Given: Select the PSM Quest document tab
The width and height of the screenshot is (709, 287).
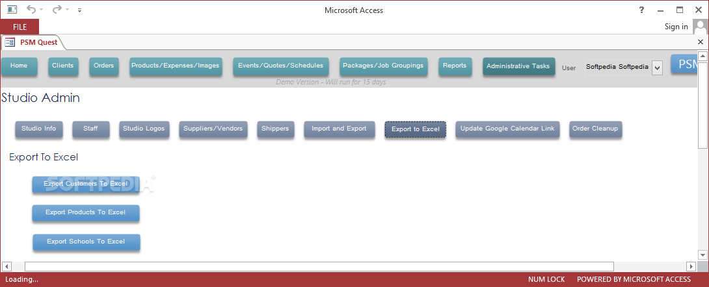Looking at the screenshot, I should tap(34, 42).
